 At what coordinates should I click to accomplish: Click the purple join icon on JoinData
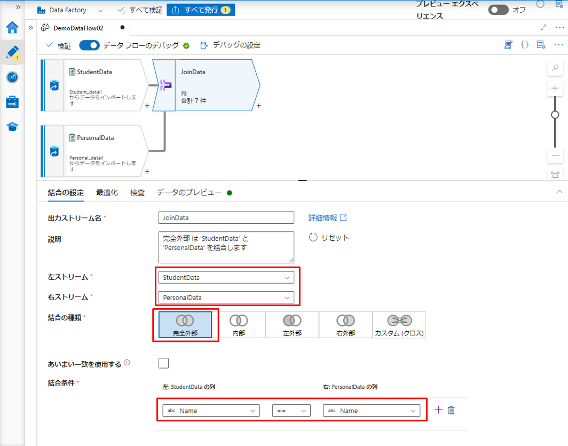click(x=165, y=85)
